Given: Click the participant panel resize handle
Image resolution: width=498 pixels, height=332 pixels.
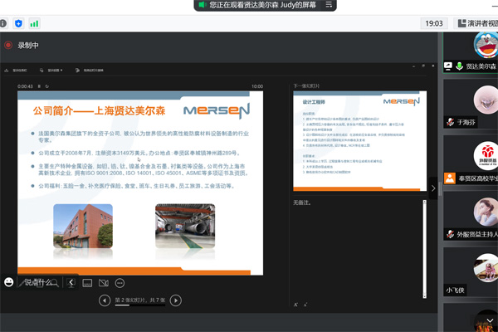Looking at the screenshot, I should pos(440,188).
